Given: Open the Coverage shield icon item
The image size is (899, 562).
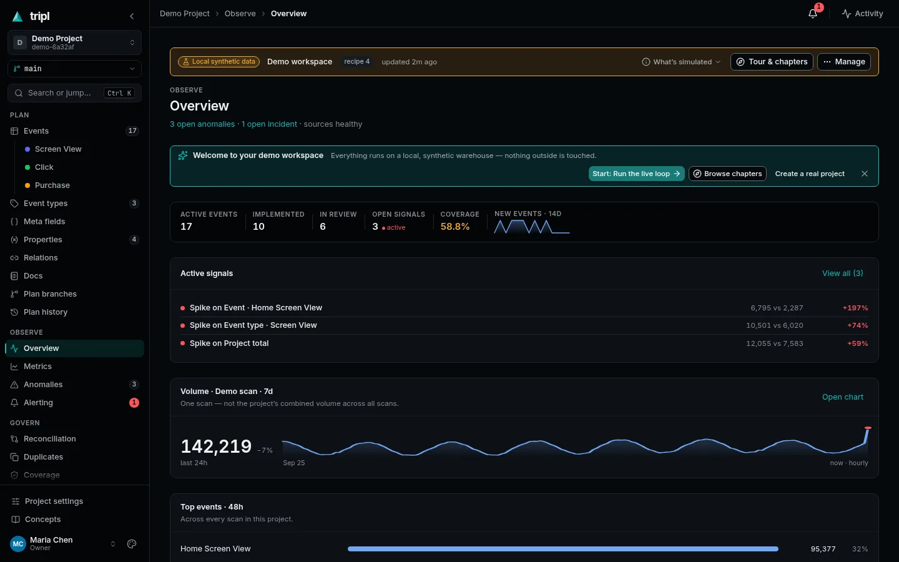Looking at the screenshot, I should (74, 475).
